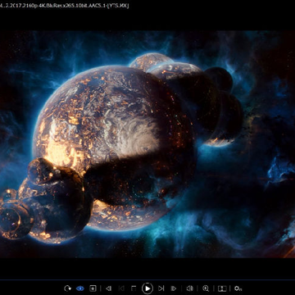Image resolution: width=295 pixels, height=295 pixels.
Task: Click the video title text at top
Action: point(64,6)
